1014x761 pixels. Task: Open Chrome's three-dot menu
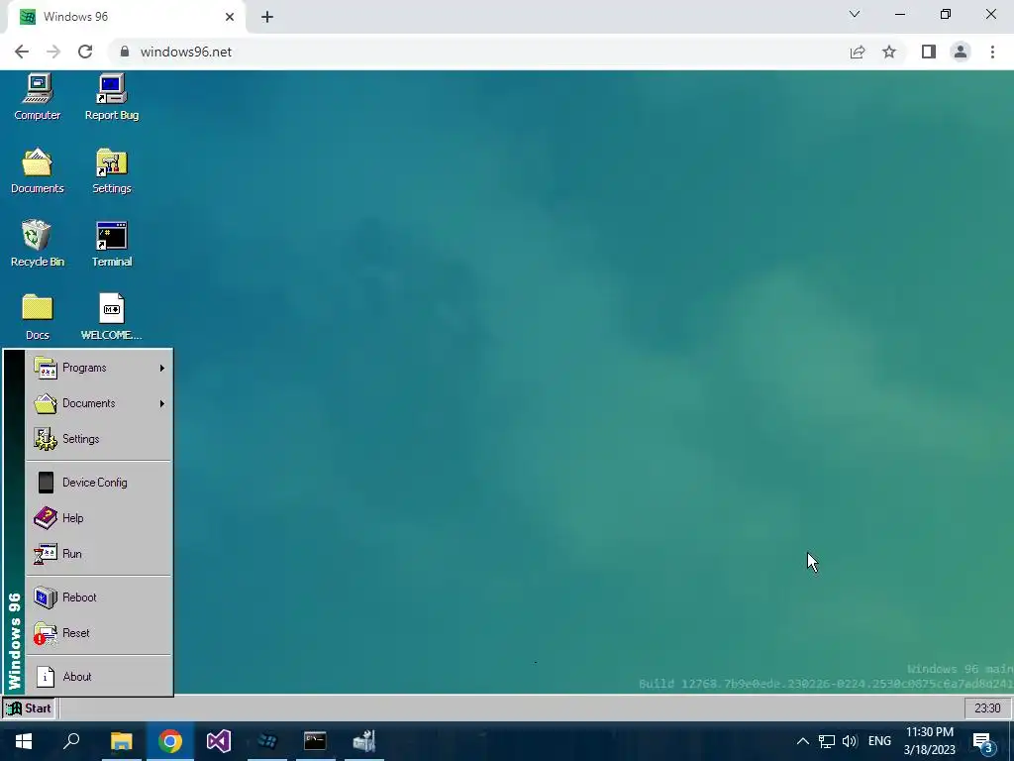click(992, 52)
